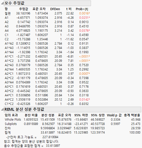The width and height of the screenshot is (142, 148).
Task: Select the A4*C2 term row label
Action: 9,100
